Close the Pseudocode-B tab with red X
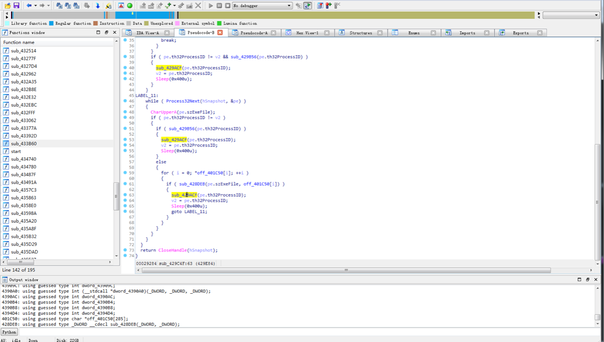 tap(220, 33)
